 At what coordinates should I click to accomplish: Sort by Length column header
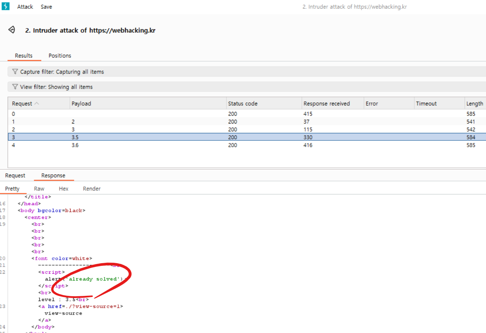tap(475, 104)
